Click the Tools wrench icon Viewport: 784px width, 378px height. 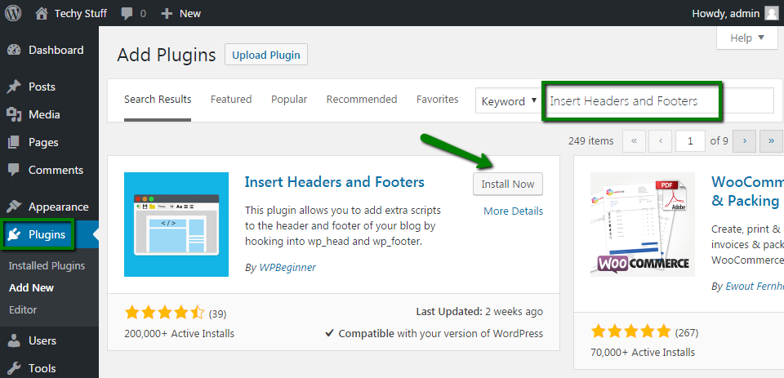[x=14, y=368]
